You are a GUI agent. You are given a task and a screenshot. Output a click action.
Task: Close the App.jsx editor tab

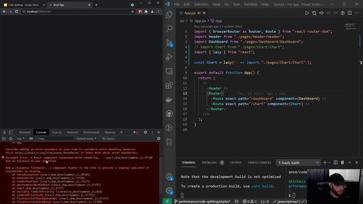[x=204, y=13]
